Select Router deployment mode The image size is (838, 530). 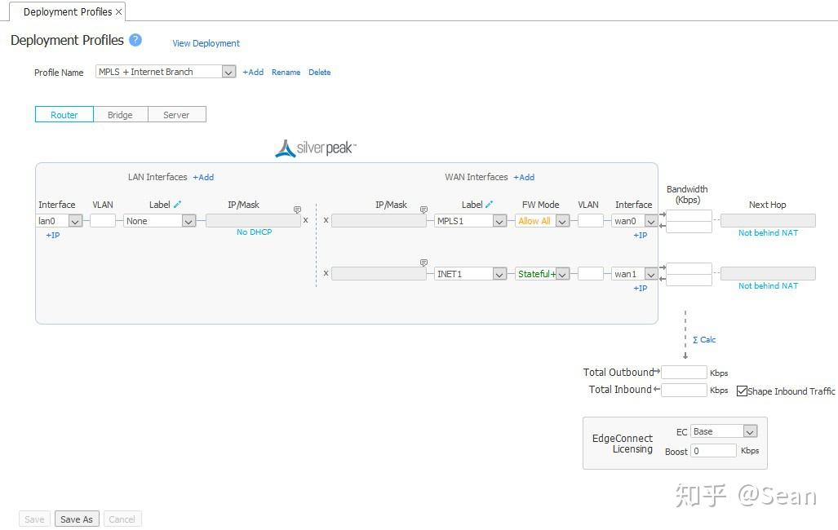pyautogui.click(x=64, y=115)
